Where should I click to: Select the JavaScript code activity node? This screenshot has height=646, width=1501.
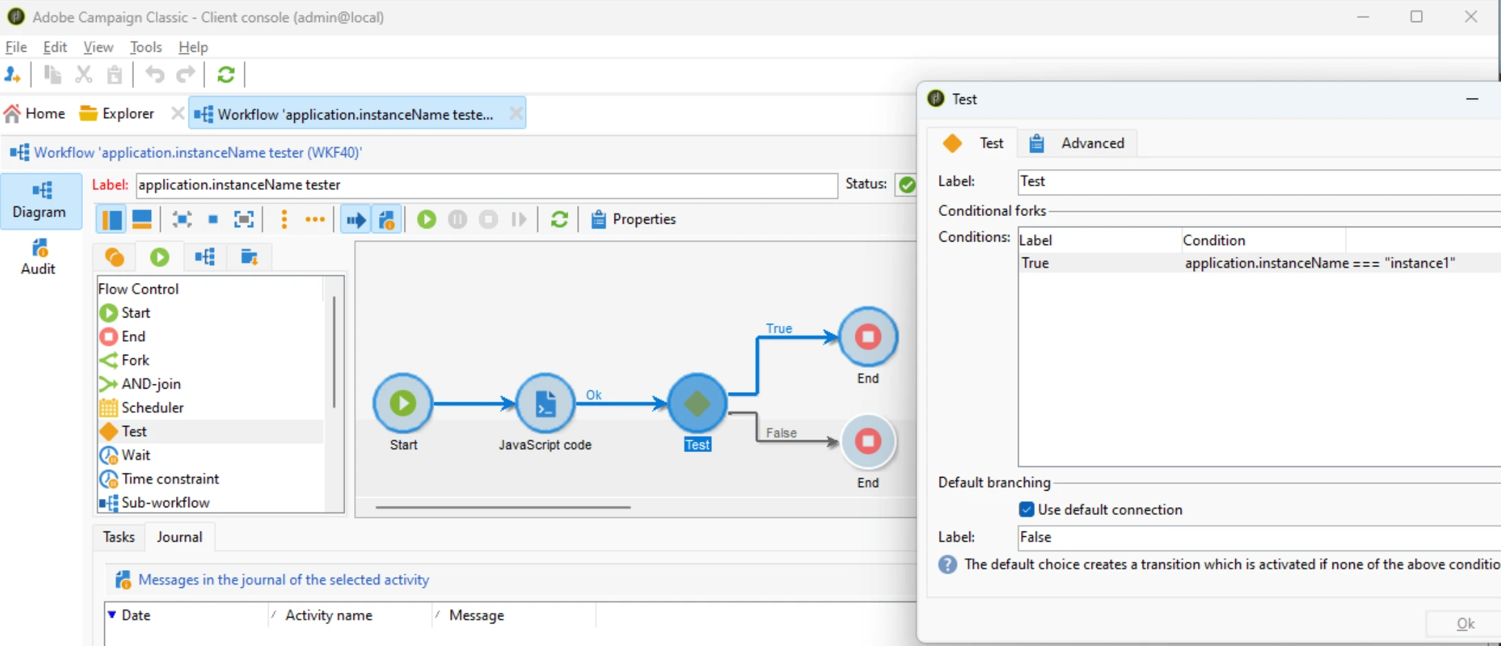(x=545, y=403)
